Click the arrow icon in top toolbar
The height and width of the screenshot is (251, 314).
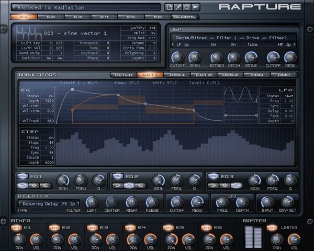click(x=195, y=7)
